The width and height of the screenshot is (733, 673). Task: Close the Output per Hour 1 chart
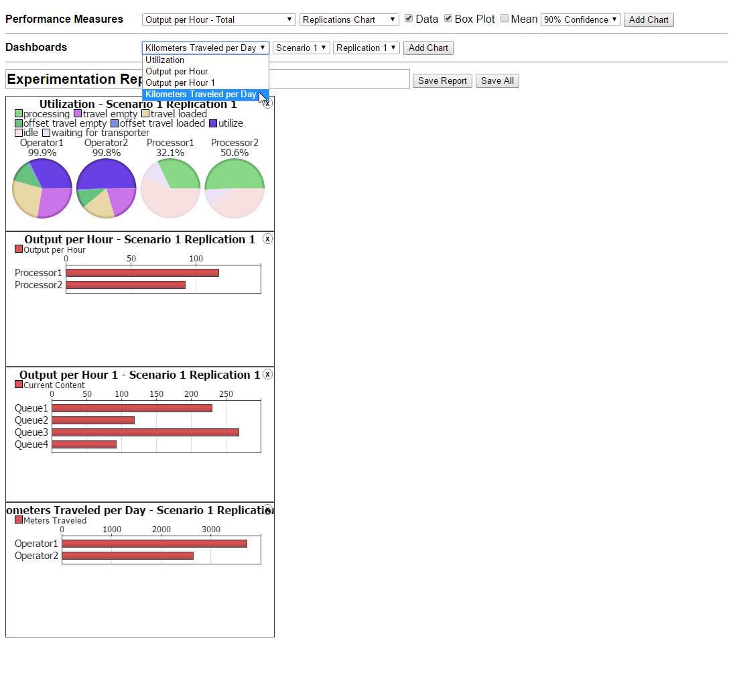coord(267,374)
